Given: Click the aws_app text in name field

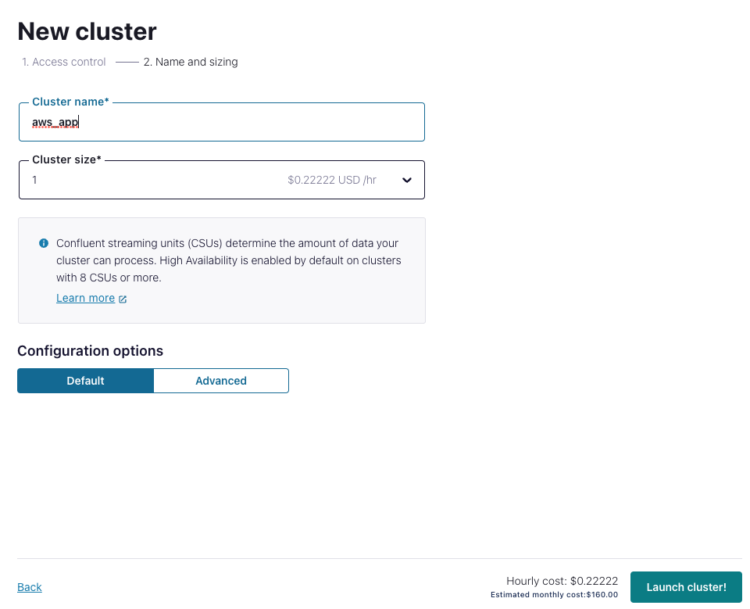Looking at the screenshot, I should pyautogui.click(x=55, y=123).
